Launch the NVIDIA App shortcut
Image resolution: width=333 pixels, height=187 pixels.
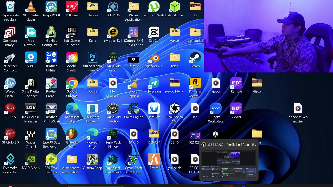(x=31, y=160)
